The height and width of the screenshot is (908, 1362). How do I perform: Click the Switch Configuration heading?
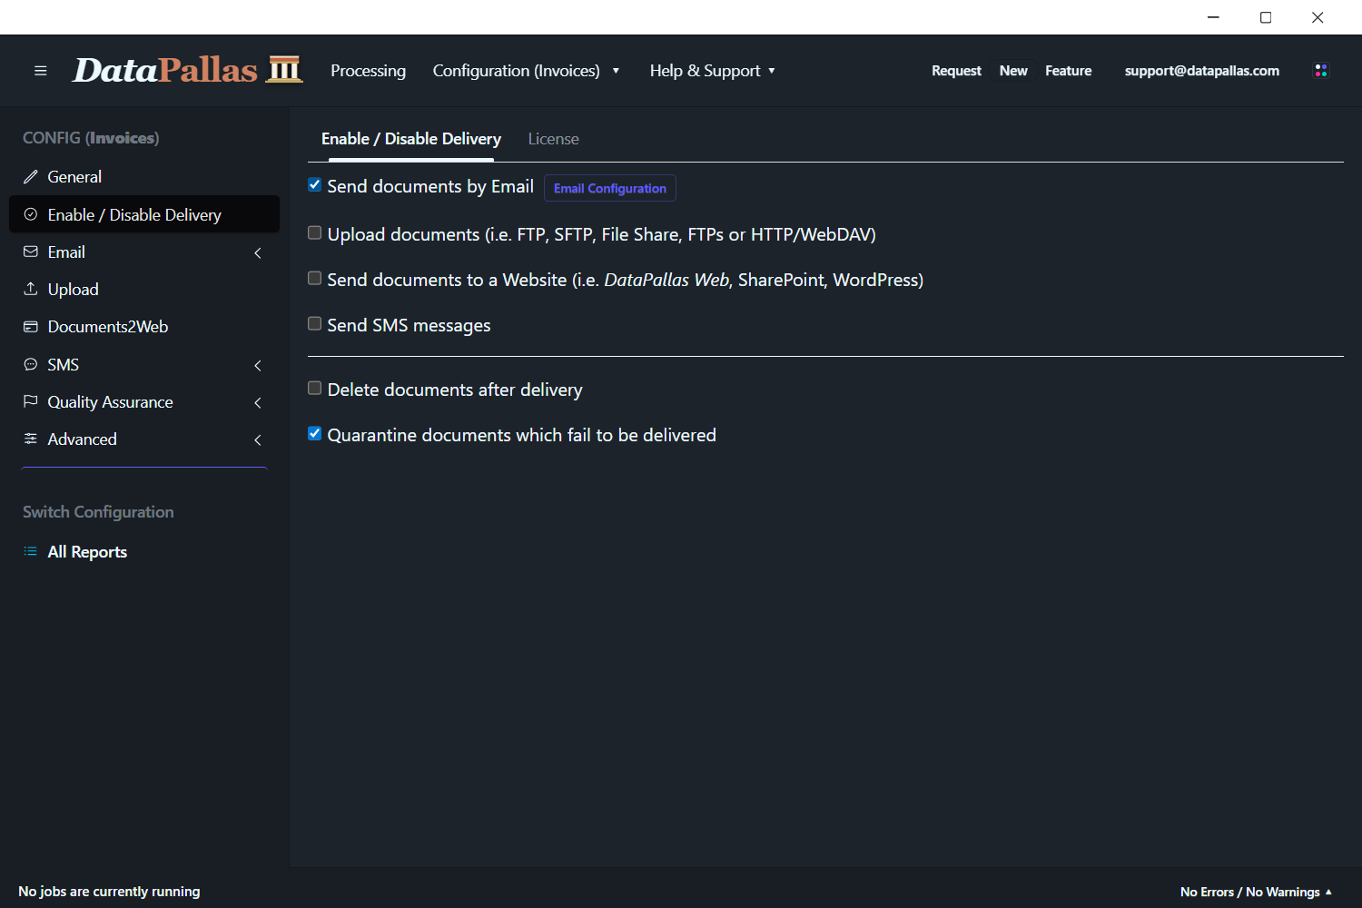click(98, 512)
